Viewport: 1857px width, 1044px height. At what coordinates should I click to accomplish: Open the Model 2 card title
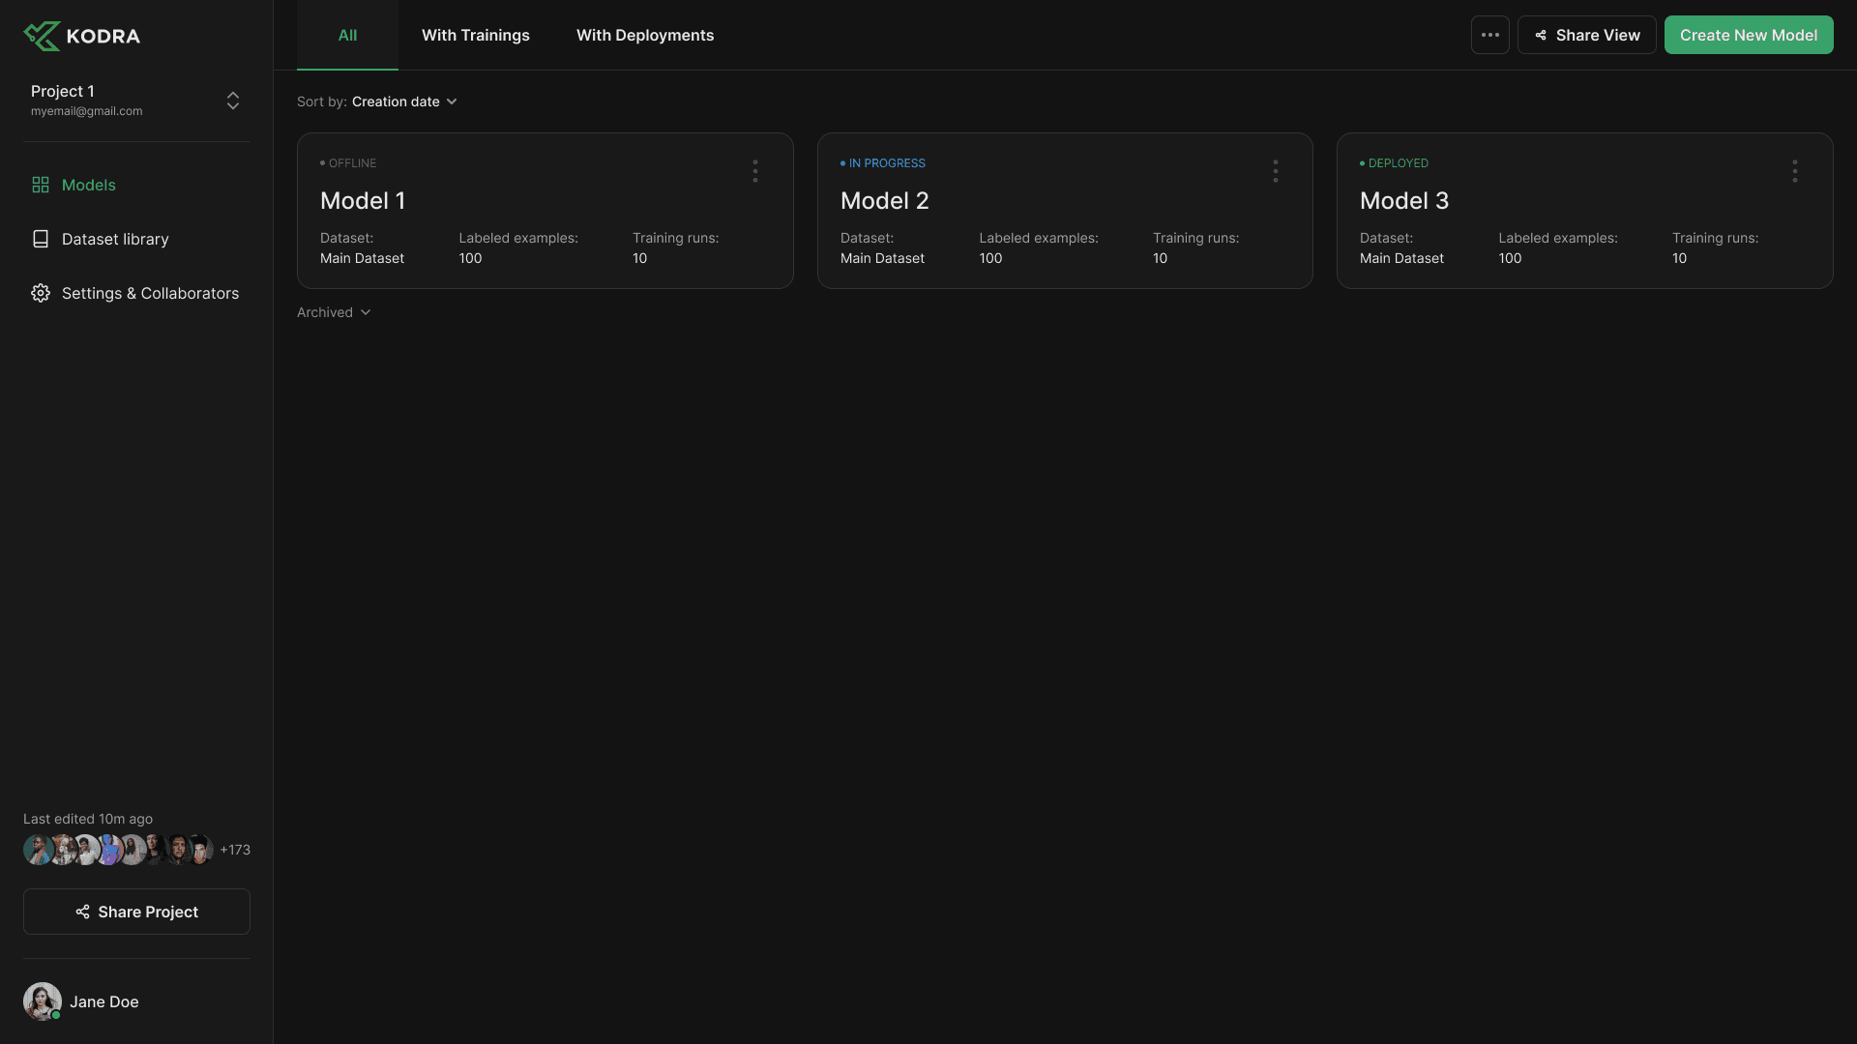(884, 201)
